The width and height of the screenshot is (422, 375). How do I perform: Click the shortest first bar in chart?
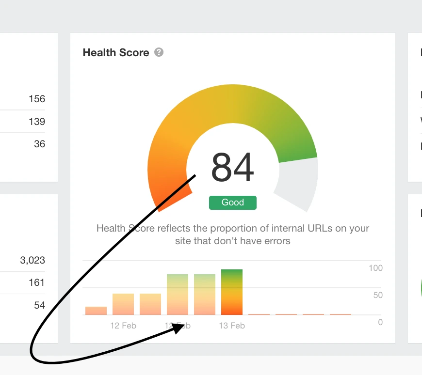96,311
